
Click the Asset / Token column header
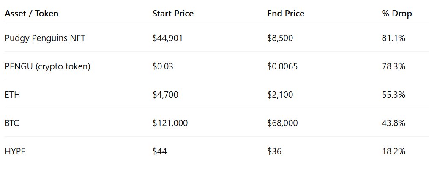click(x=32, y=14)
